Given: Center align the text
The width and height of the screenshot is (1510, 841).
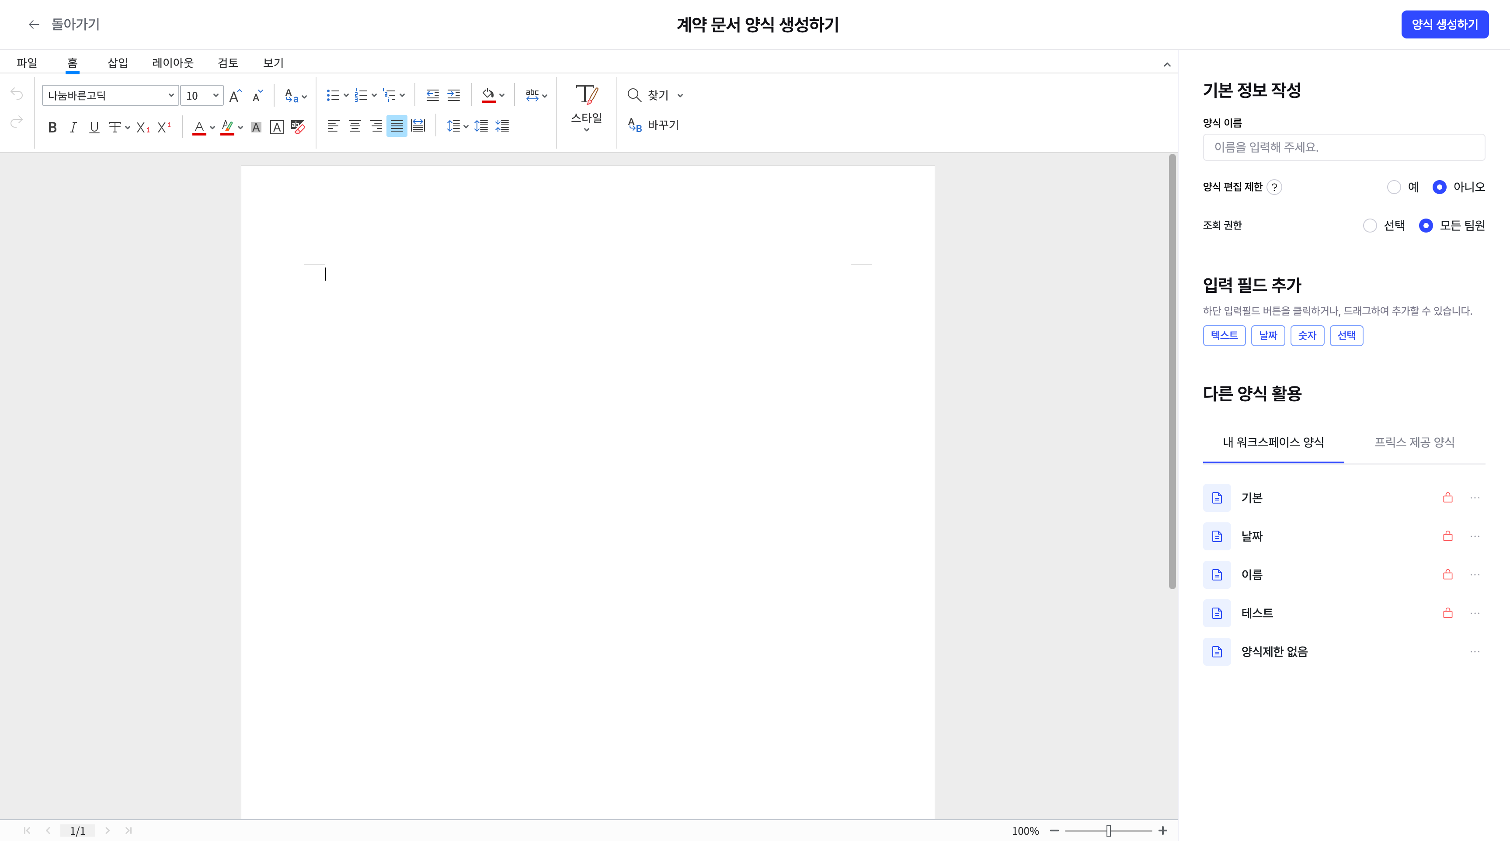Looking at the screenshot, I should (355, 126).
